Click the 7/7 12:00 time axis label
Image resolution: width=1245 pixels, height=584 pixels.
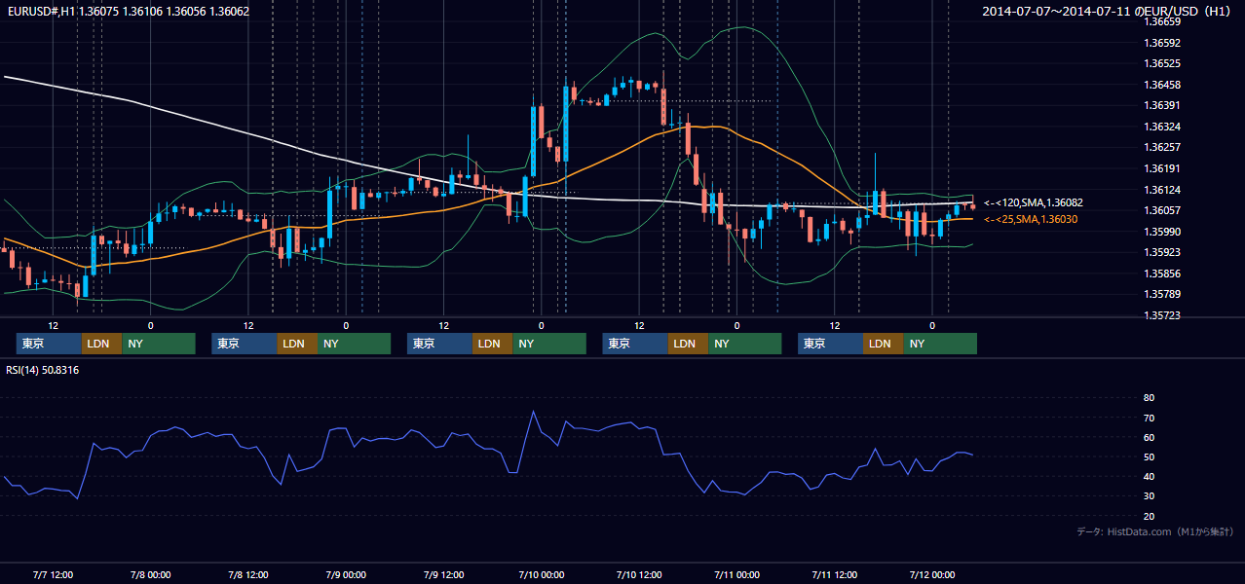pyautogui.click(x=53, y=574)
